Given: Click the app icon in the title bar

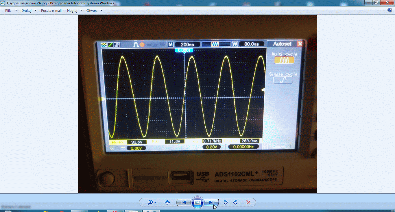Looking at the screenshot, I should (x=3, y=3).
